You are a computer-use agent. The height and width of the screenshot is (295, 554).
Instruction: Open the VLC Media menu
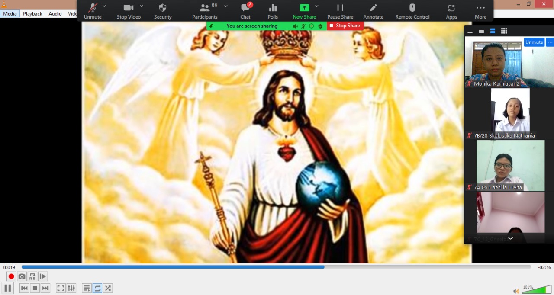[10, 13]
